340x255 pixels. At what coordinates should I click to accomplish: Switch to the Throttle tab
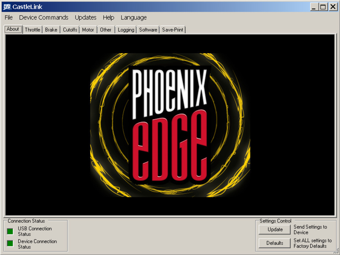tap(33, 30)
